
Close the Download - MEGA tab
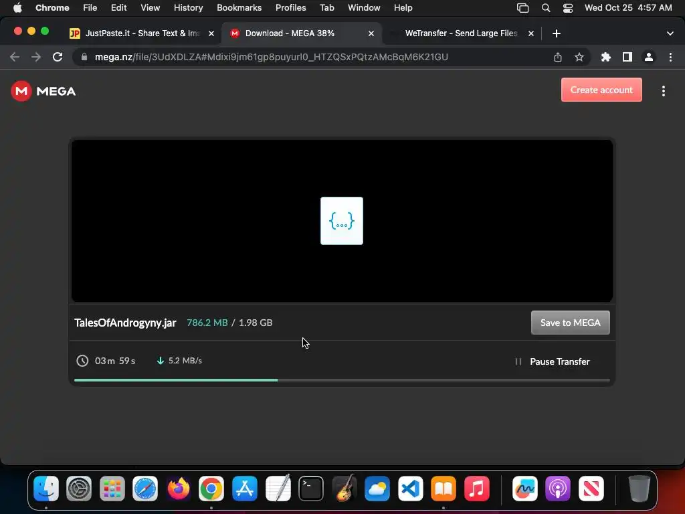pyautogui.click(x=371, y=33)
